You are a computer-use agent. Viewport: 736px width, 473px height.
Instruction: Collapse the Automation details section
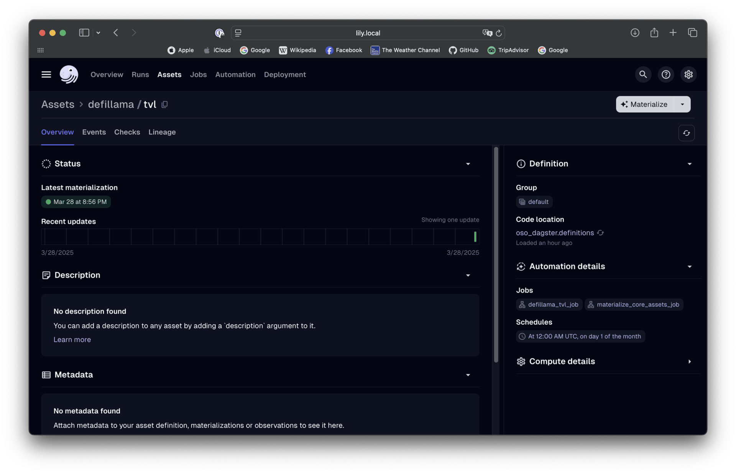(689, 266)
